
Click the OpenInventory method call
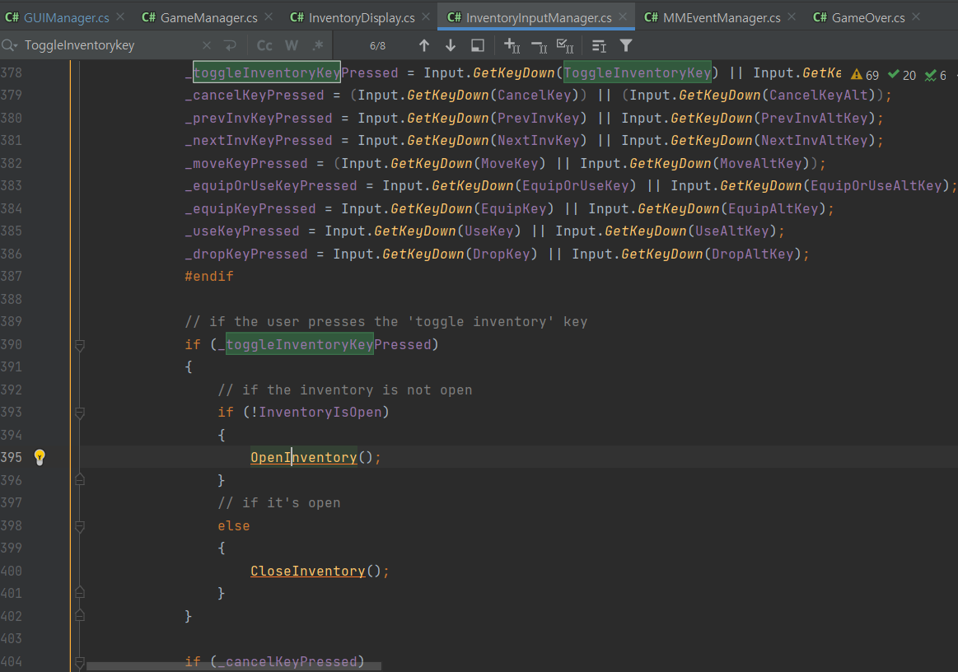coord(304,458)
